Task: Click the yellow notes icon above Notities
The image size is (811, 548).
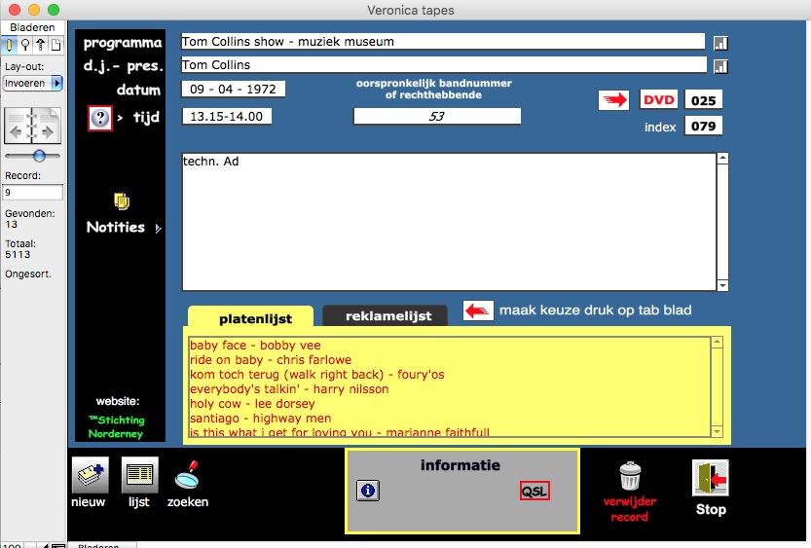Action: point(122,201)
